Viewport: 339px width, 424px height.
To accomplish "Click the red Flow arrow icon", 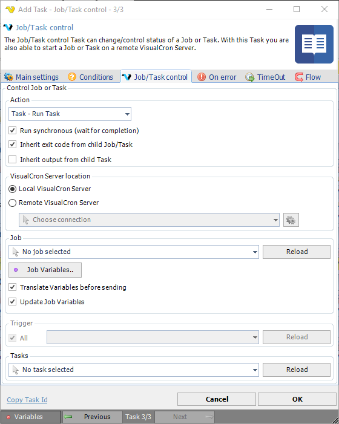I will 298,77.
